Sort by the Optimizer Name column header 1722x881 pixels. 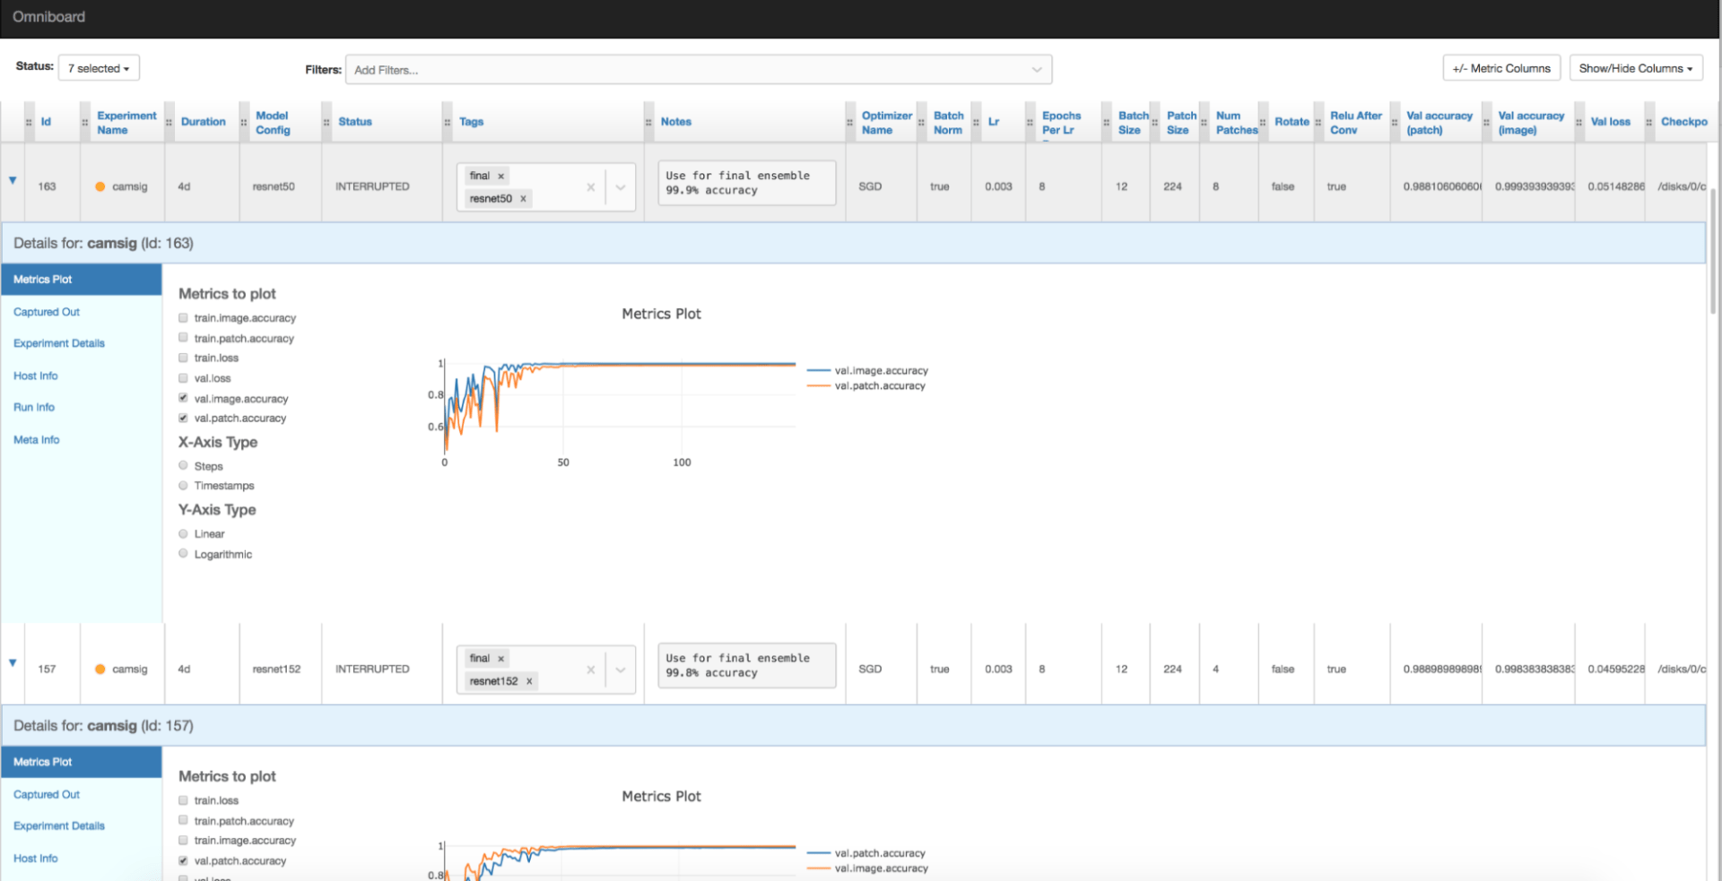887,123
